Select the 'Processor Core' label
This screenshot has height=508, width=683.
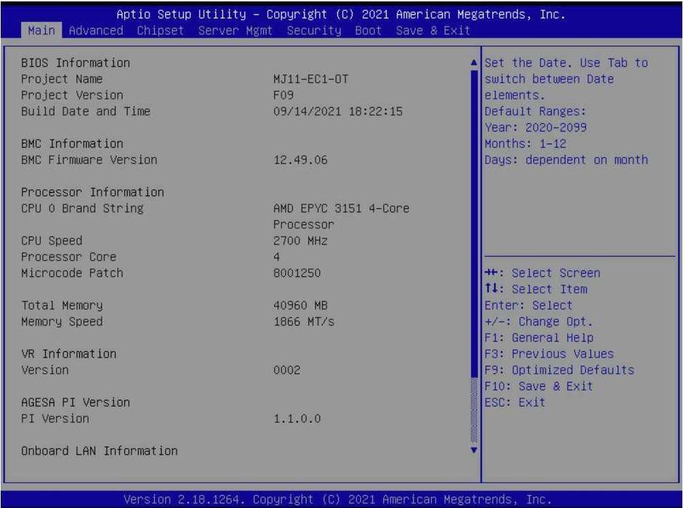(68, 257)
